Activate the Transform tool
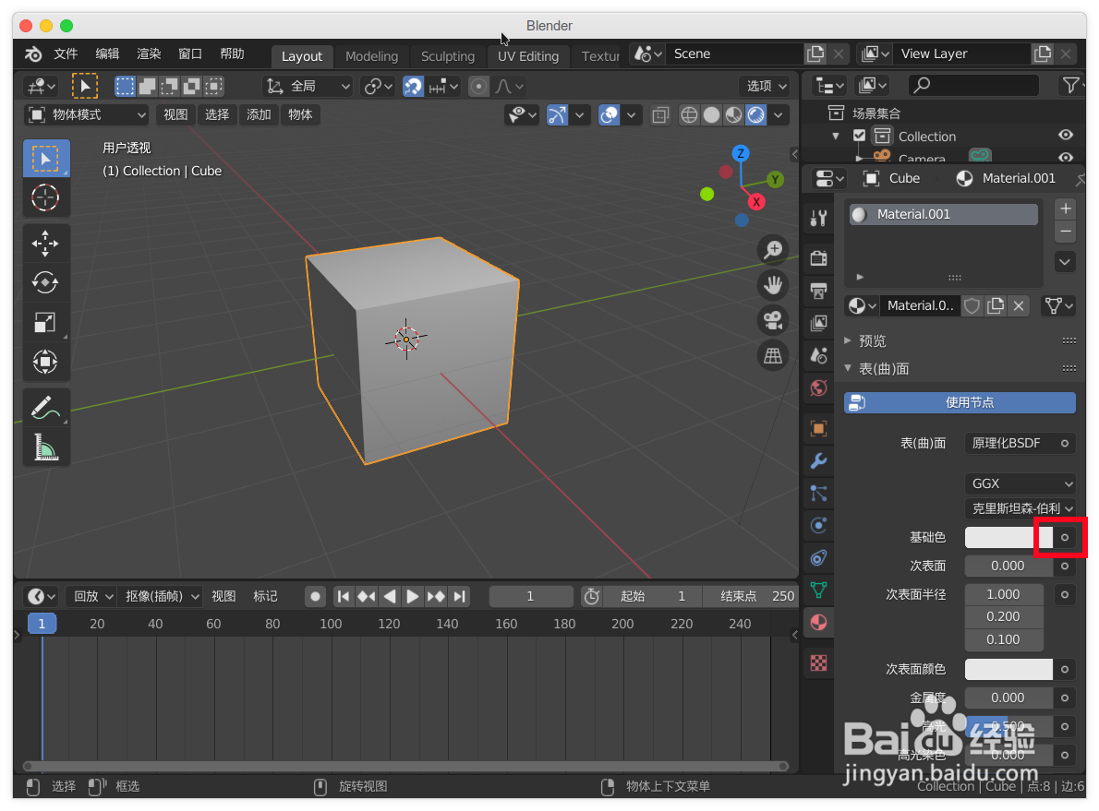Image resolution: width=1099 pixels, height=811 pixels. [x=45, y=362]
